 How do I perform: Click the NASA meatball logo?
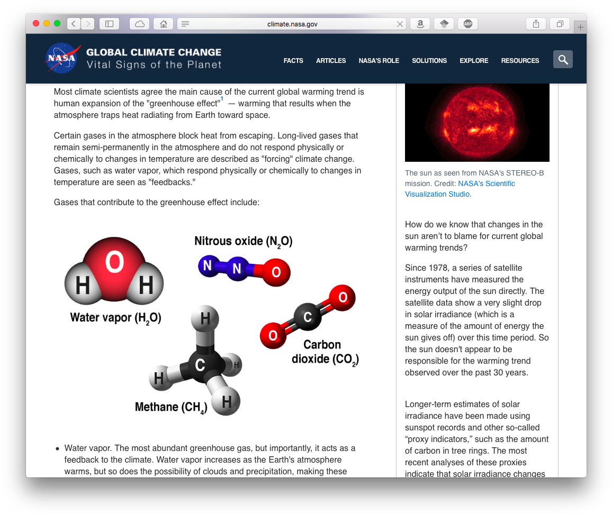pos(61,58)
